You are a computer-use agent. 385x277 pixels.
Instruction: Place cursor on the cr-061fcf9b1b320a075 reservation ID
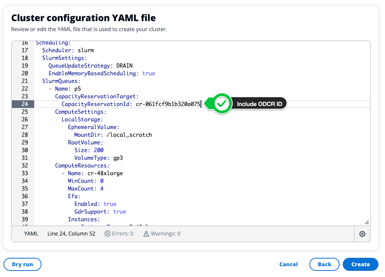(x=168, y=104)
